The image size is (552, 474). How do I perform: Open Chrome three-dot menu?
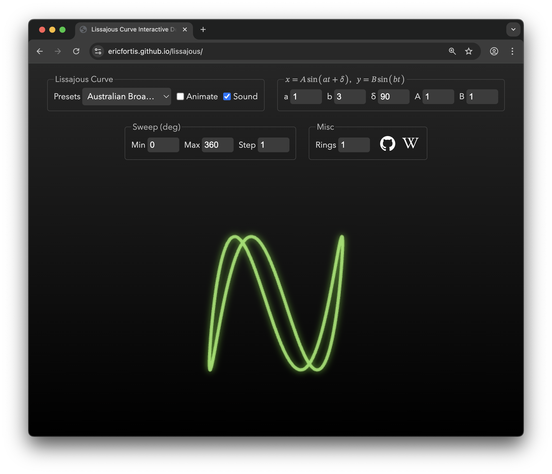coord(512,51)
